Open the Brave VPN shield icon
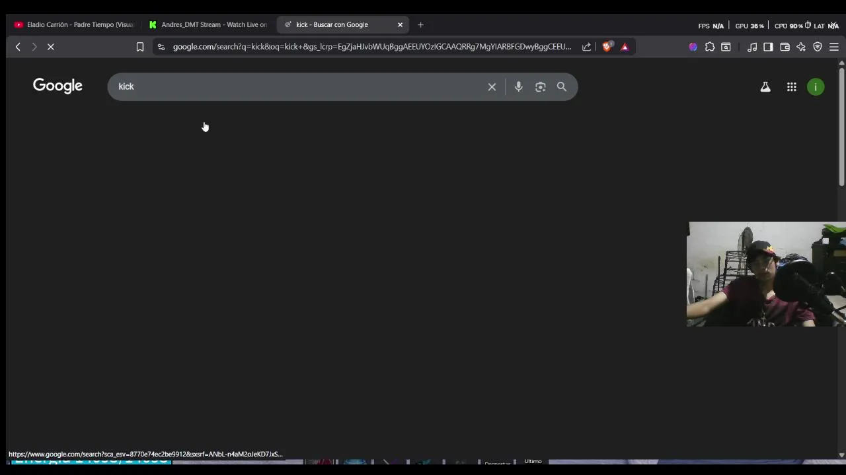Viewport: 846px width, 475px height. pyautogui.click(x=818, y=47)
